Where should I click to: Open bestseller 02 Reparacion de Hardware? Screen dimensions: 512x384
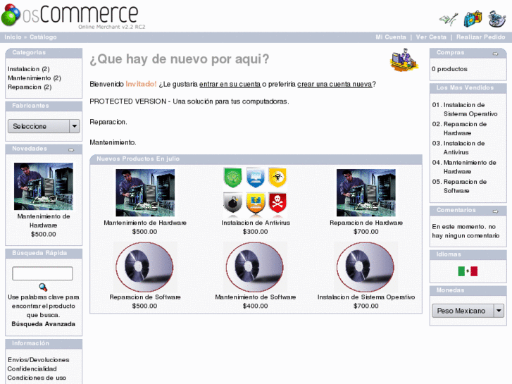[x=465, y=128]
